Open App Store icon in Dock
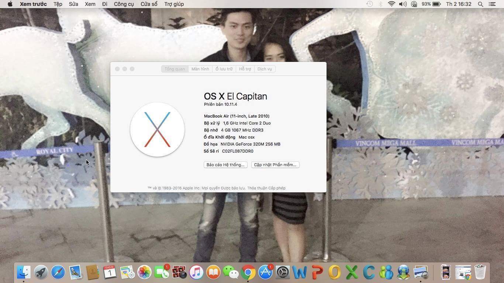This screenshot has width=504, height=283. tap(265, 272)
